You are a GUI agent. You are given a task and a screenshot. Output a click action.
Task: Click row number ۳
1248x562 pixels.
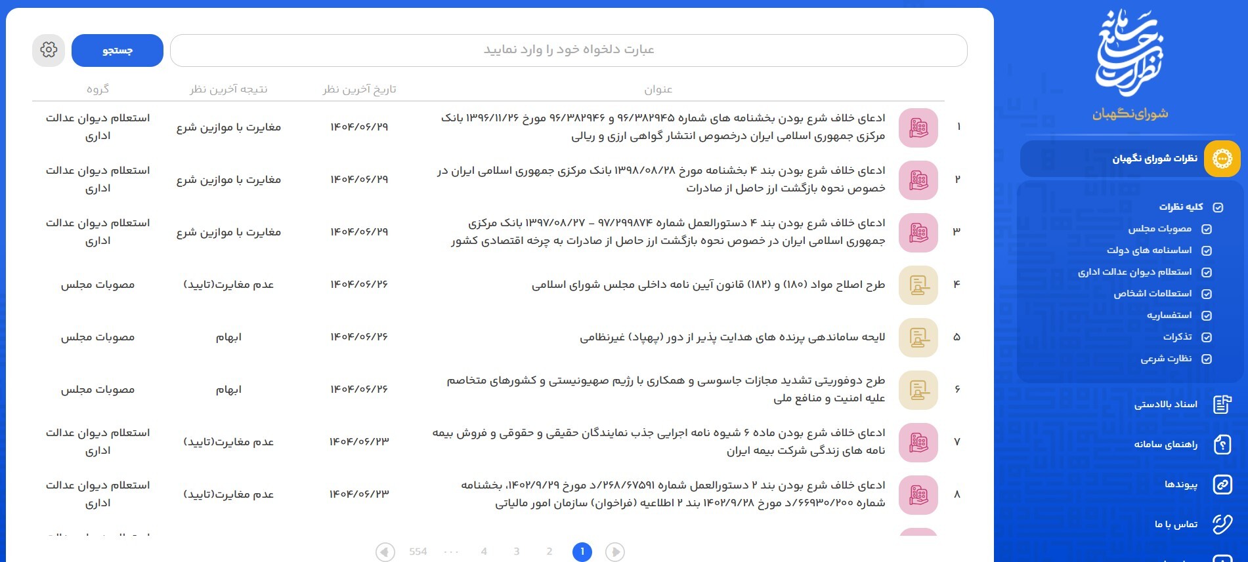(x=957, y=231)
